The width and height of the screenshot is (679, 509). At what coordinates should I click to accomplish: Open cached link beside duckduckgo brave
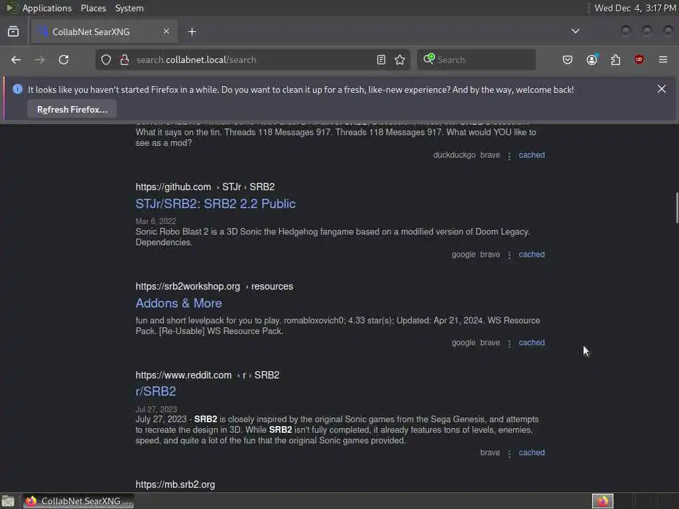tap(532, 155)
